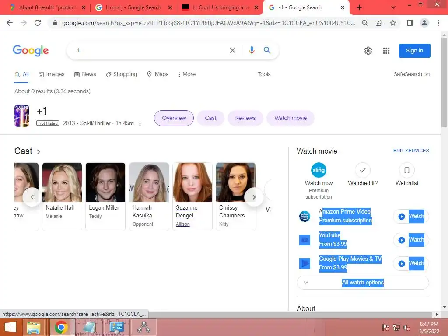Switch to 'll cool j - Google Search' tab

[133, 7]
